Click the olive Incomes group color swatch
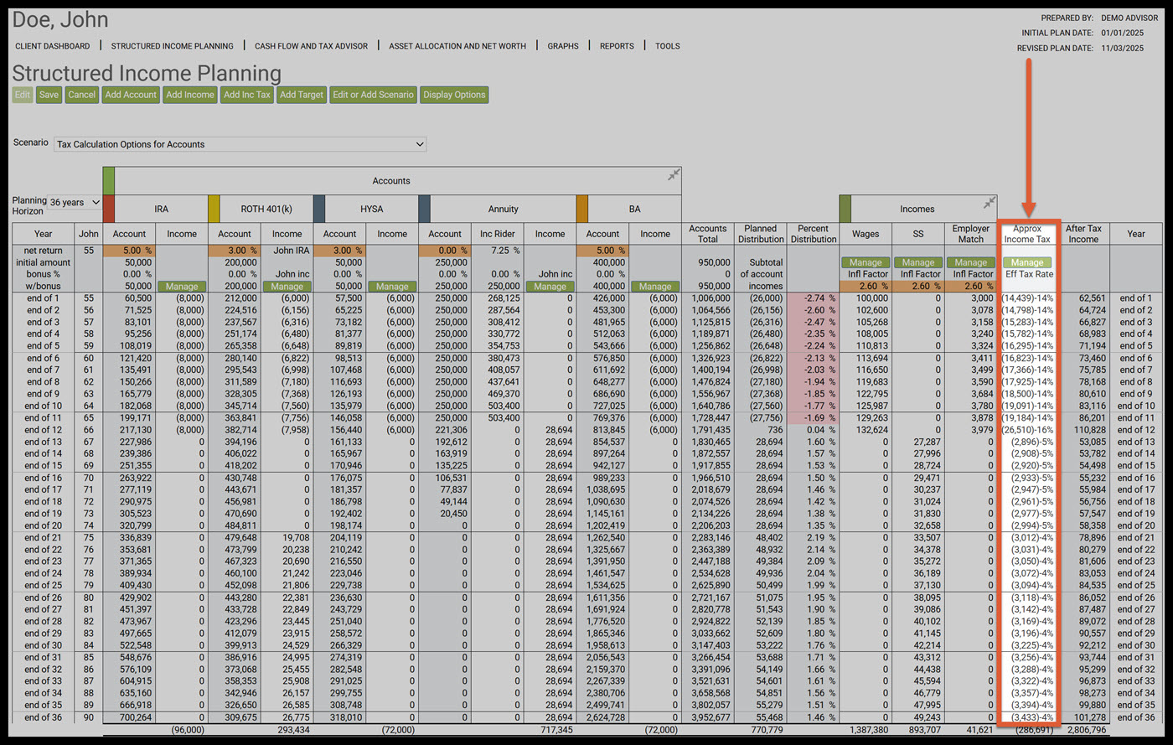The width and height of the screenshot is (1173, 745). (845, 209)
